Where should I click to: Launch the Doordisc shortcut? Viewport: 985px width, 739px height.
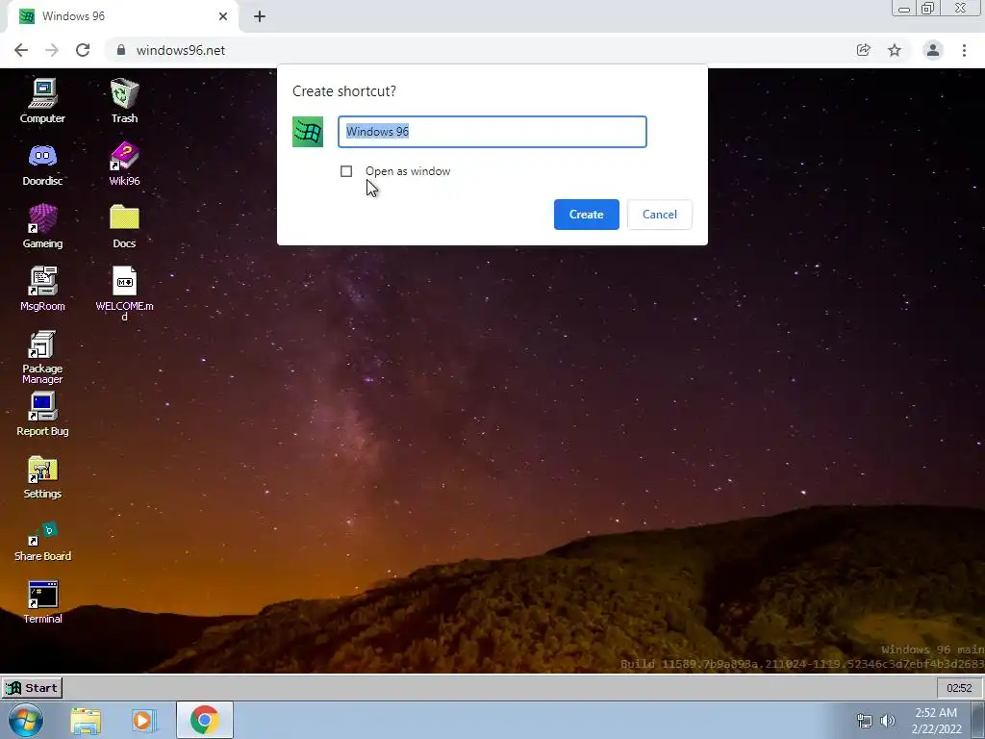[x=42, y=164]
